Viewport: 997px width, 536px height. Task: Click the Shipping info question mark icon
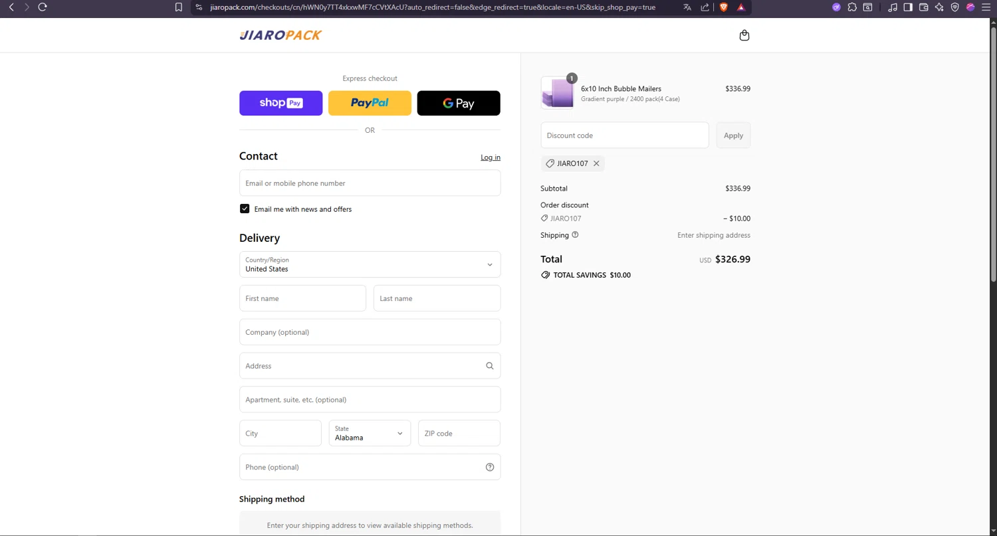point(576,234)
